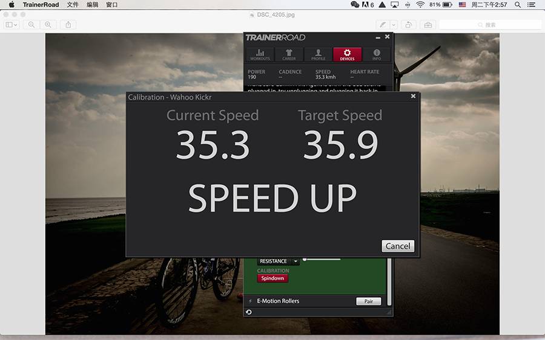The image size is (545, 340).
Task: Start the Spindown calibration
Action: [x=272, y=278]
